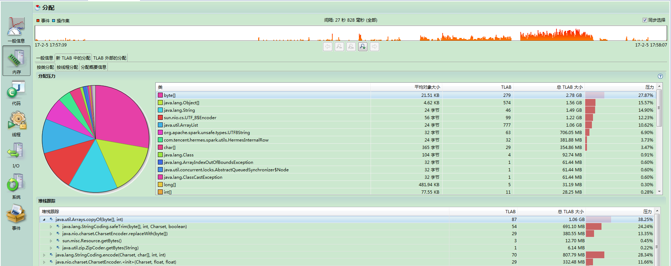Sort stack trace table by 压力 header
This screenshot has height=266, width=671.
(620, 212)
